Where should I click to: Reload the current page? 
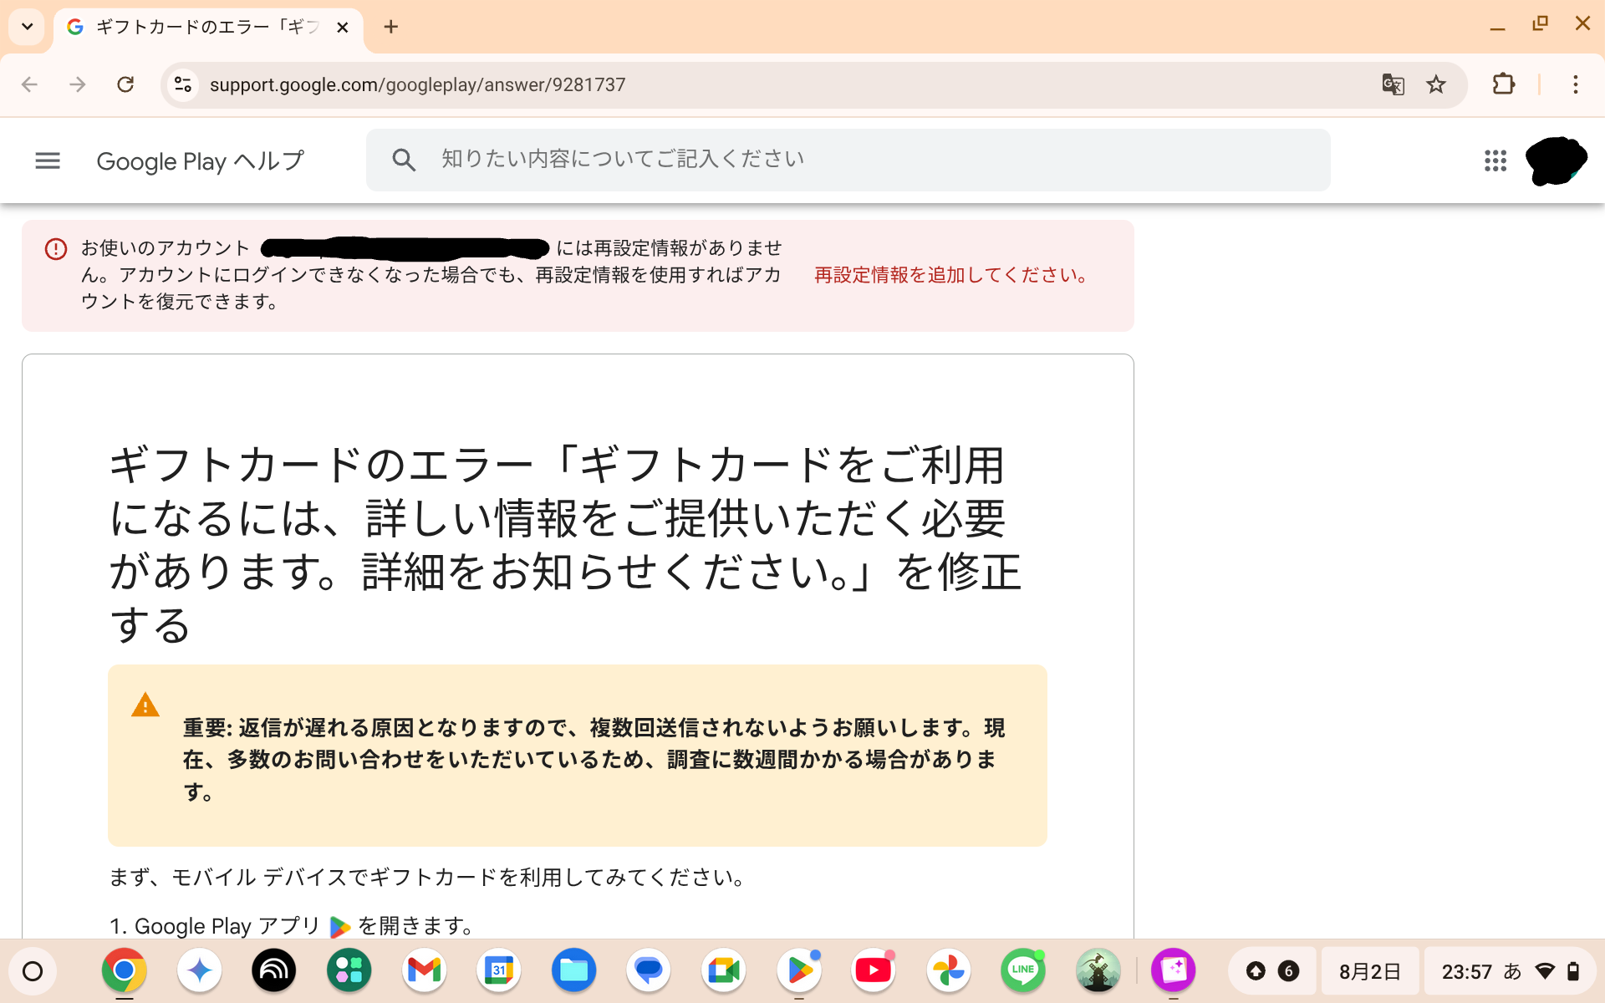(x=125, y=84)
